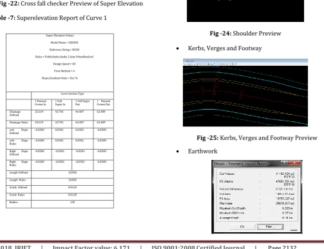324x249 pixels.
Task: Click the Grade Rules row label
Action: click(x=17, y=195)
